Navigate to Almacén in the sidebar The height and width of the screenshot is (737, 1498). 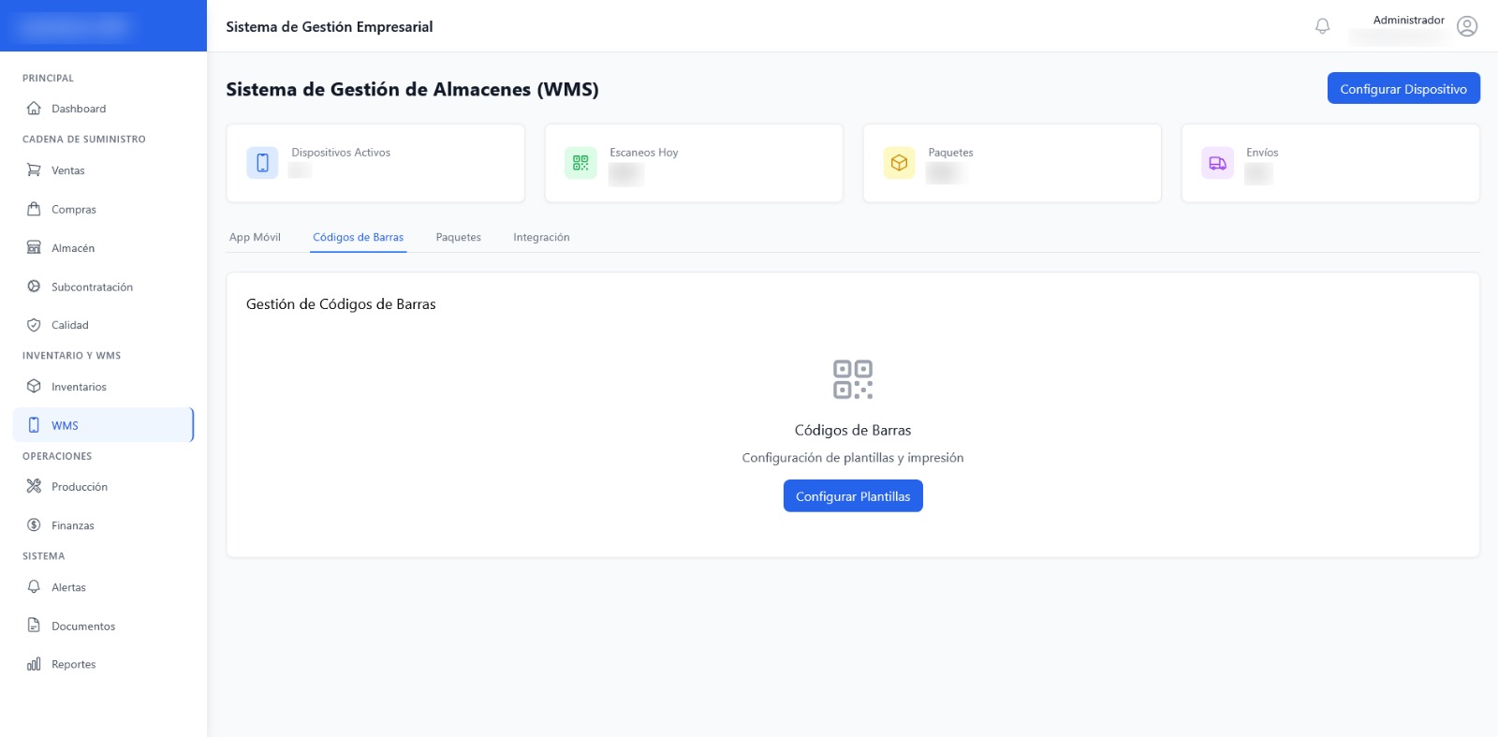pyautogui.click(x=73, y=248)
